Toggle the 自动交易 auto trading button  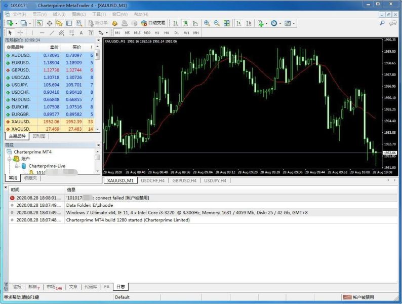(153, 23)
